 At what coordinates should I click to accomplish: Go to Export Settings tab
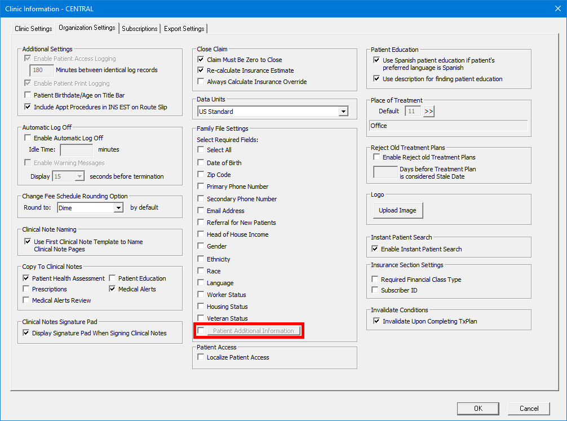pyautogui.click(x=184, y=29)
